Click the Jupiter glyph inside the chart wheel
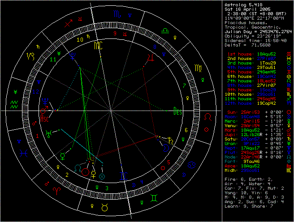 coord(151,57)
